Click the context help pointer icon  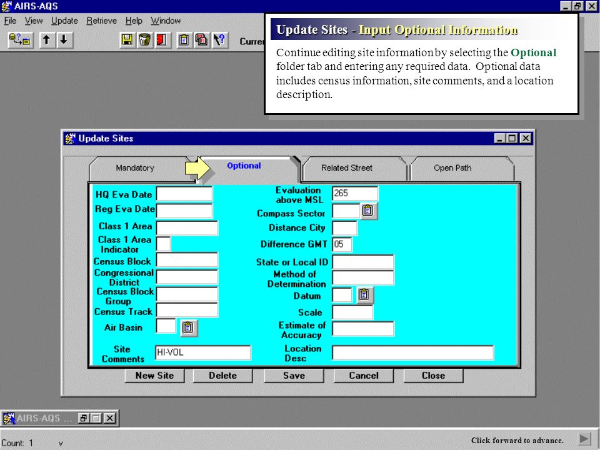click(219, 40)
